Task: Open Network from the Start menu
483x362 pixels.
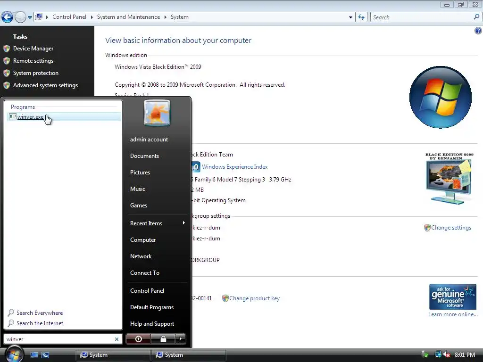Action: click(x=141, y=256)
